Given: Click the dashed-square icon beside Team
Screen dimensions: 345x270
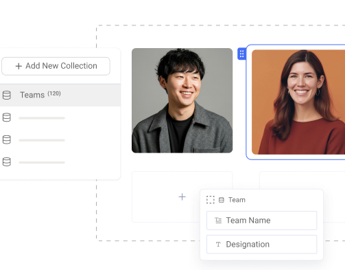Looking at the screenshot, I should pyautogui.click(x=211, y=200).
